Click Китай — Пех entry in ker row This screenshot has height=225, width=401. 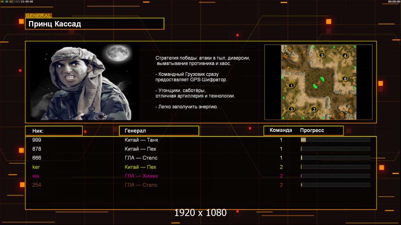[140, 167]
